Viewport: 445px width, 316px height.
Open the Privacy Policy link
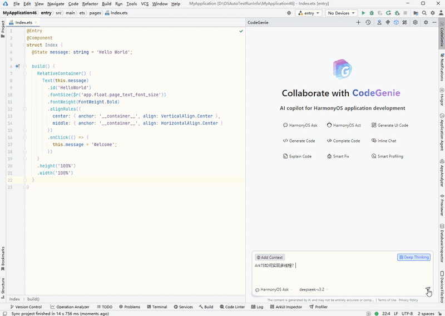point(408,300)
